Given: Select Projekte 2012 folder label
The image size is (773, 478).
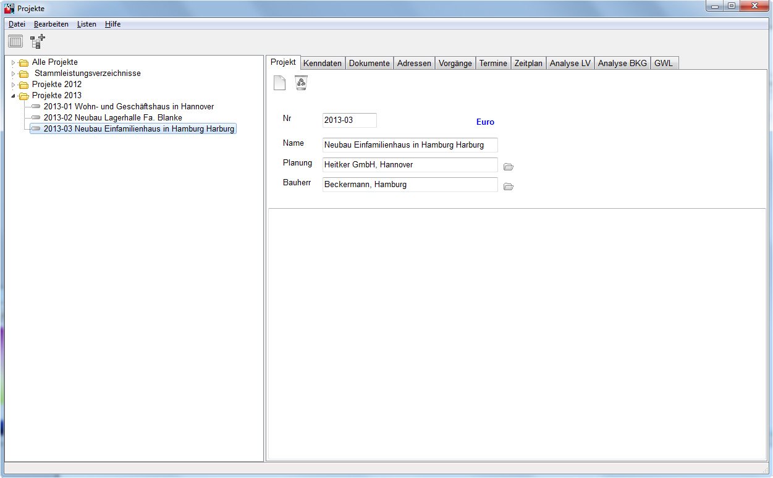Looking at the screenshot, I should click(57, 85).
